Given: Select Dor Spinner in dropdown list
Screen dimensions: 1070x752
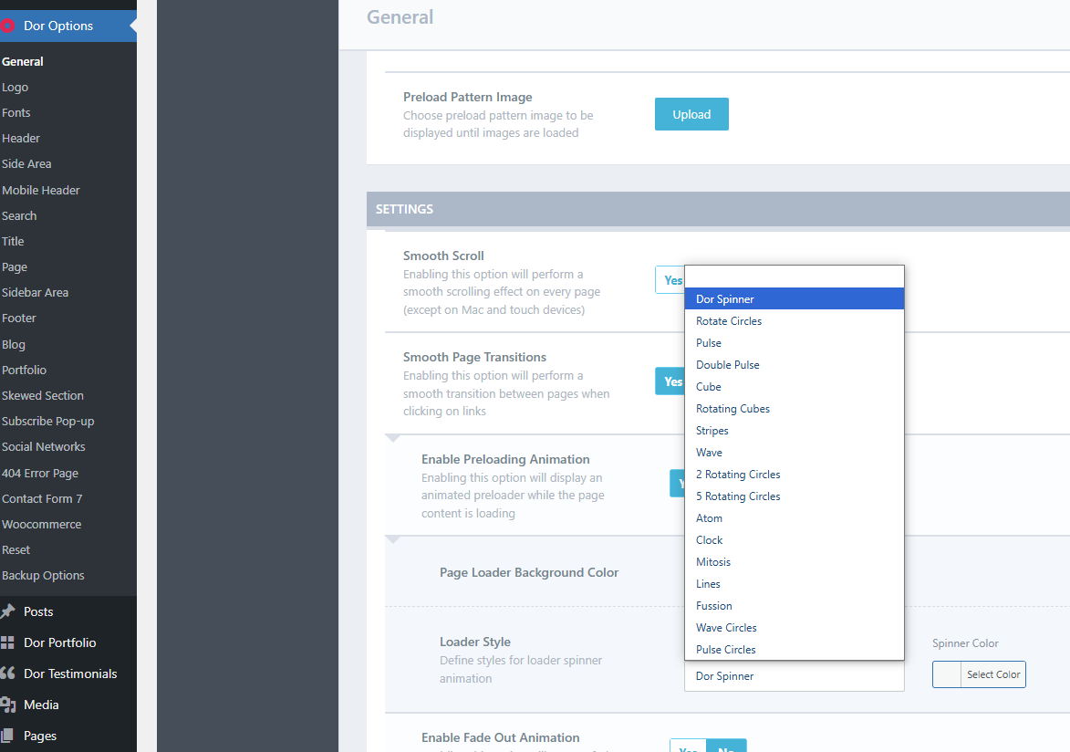Looking at the screenshot, I should click(795, 299).
